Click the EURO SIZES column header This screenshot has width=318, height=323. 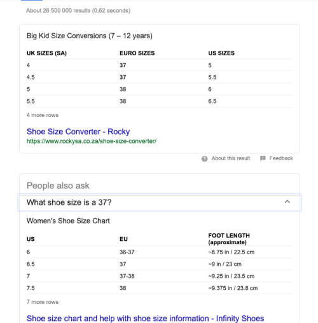coord(137,53)
